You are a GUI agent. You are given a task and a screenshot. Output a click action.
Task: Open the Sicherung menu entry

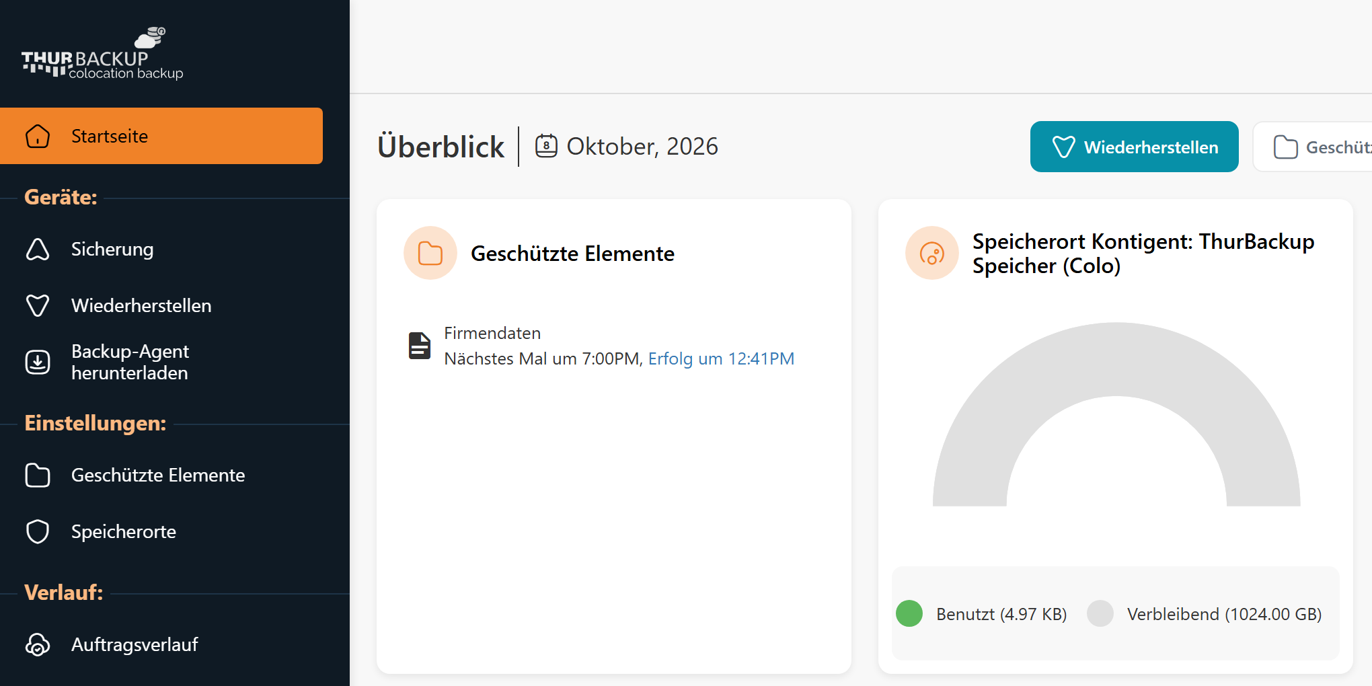pos(112,249)
